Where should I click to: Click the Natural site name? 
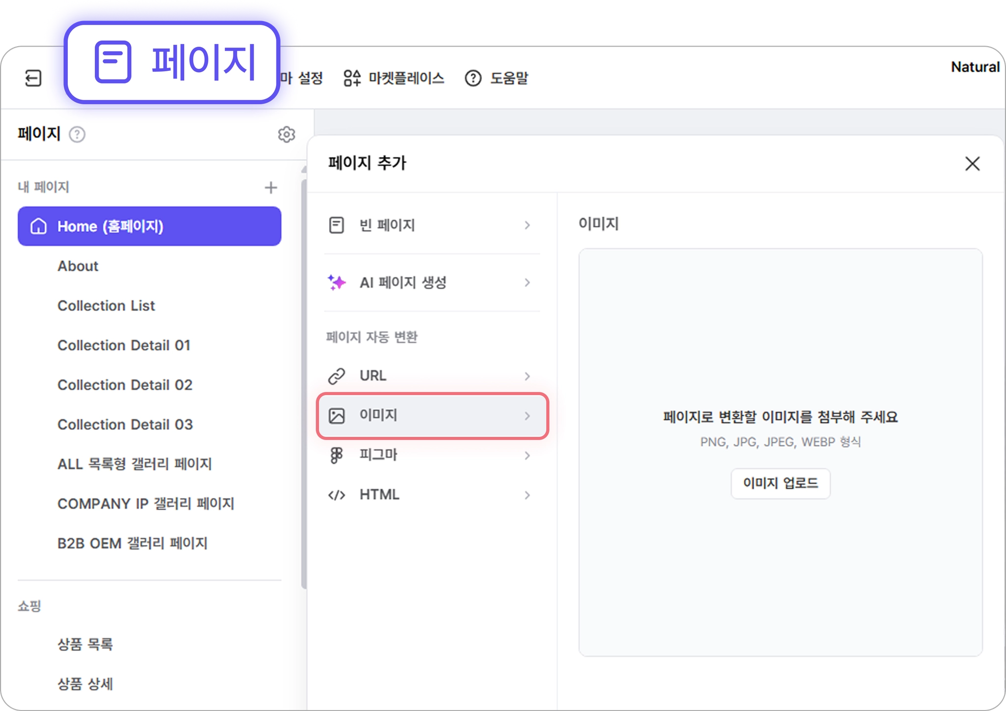pyautogui.click(x=975, y=67)
